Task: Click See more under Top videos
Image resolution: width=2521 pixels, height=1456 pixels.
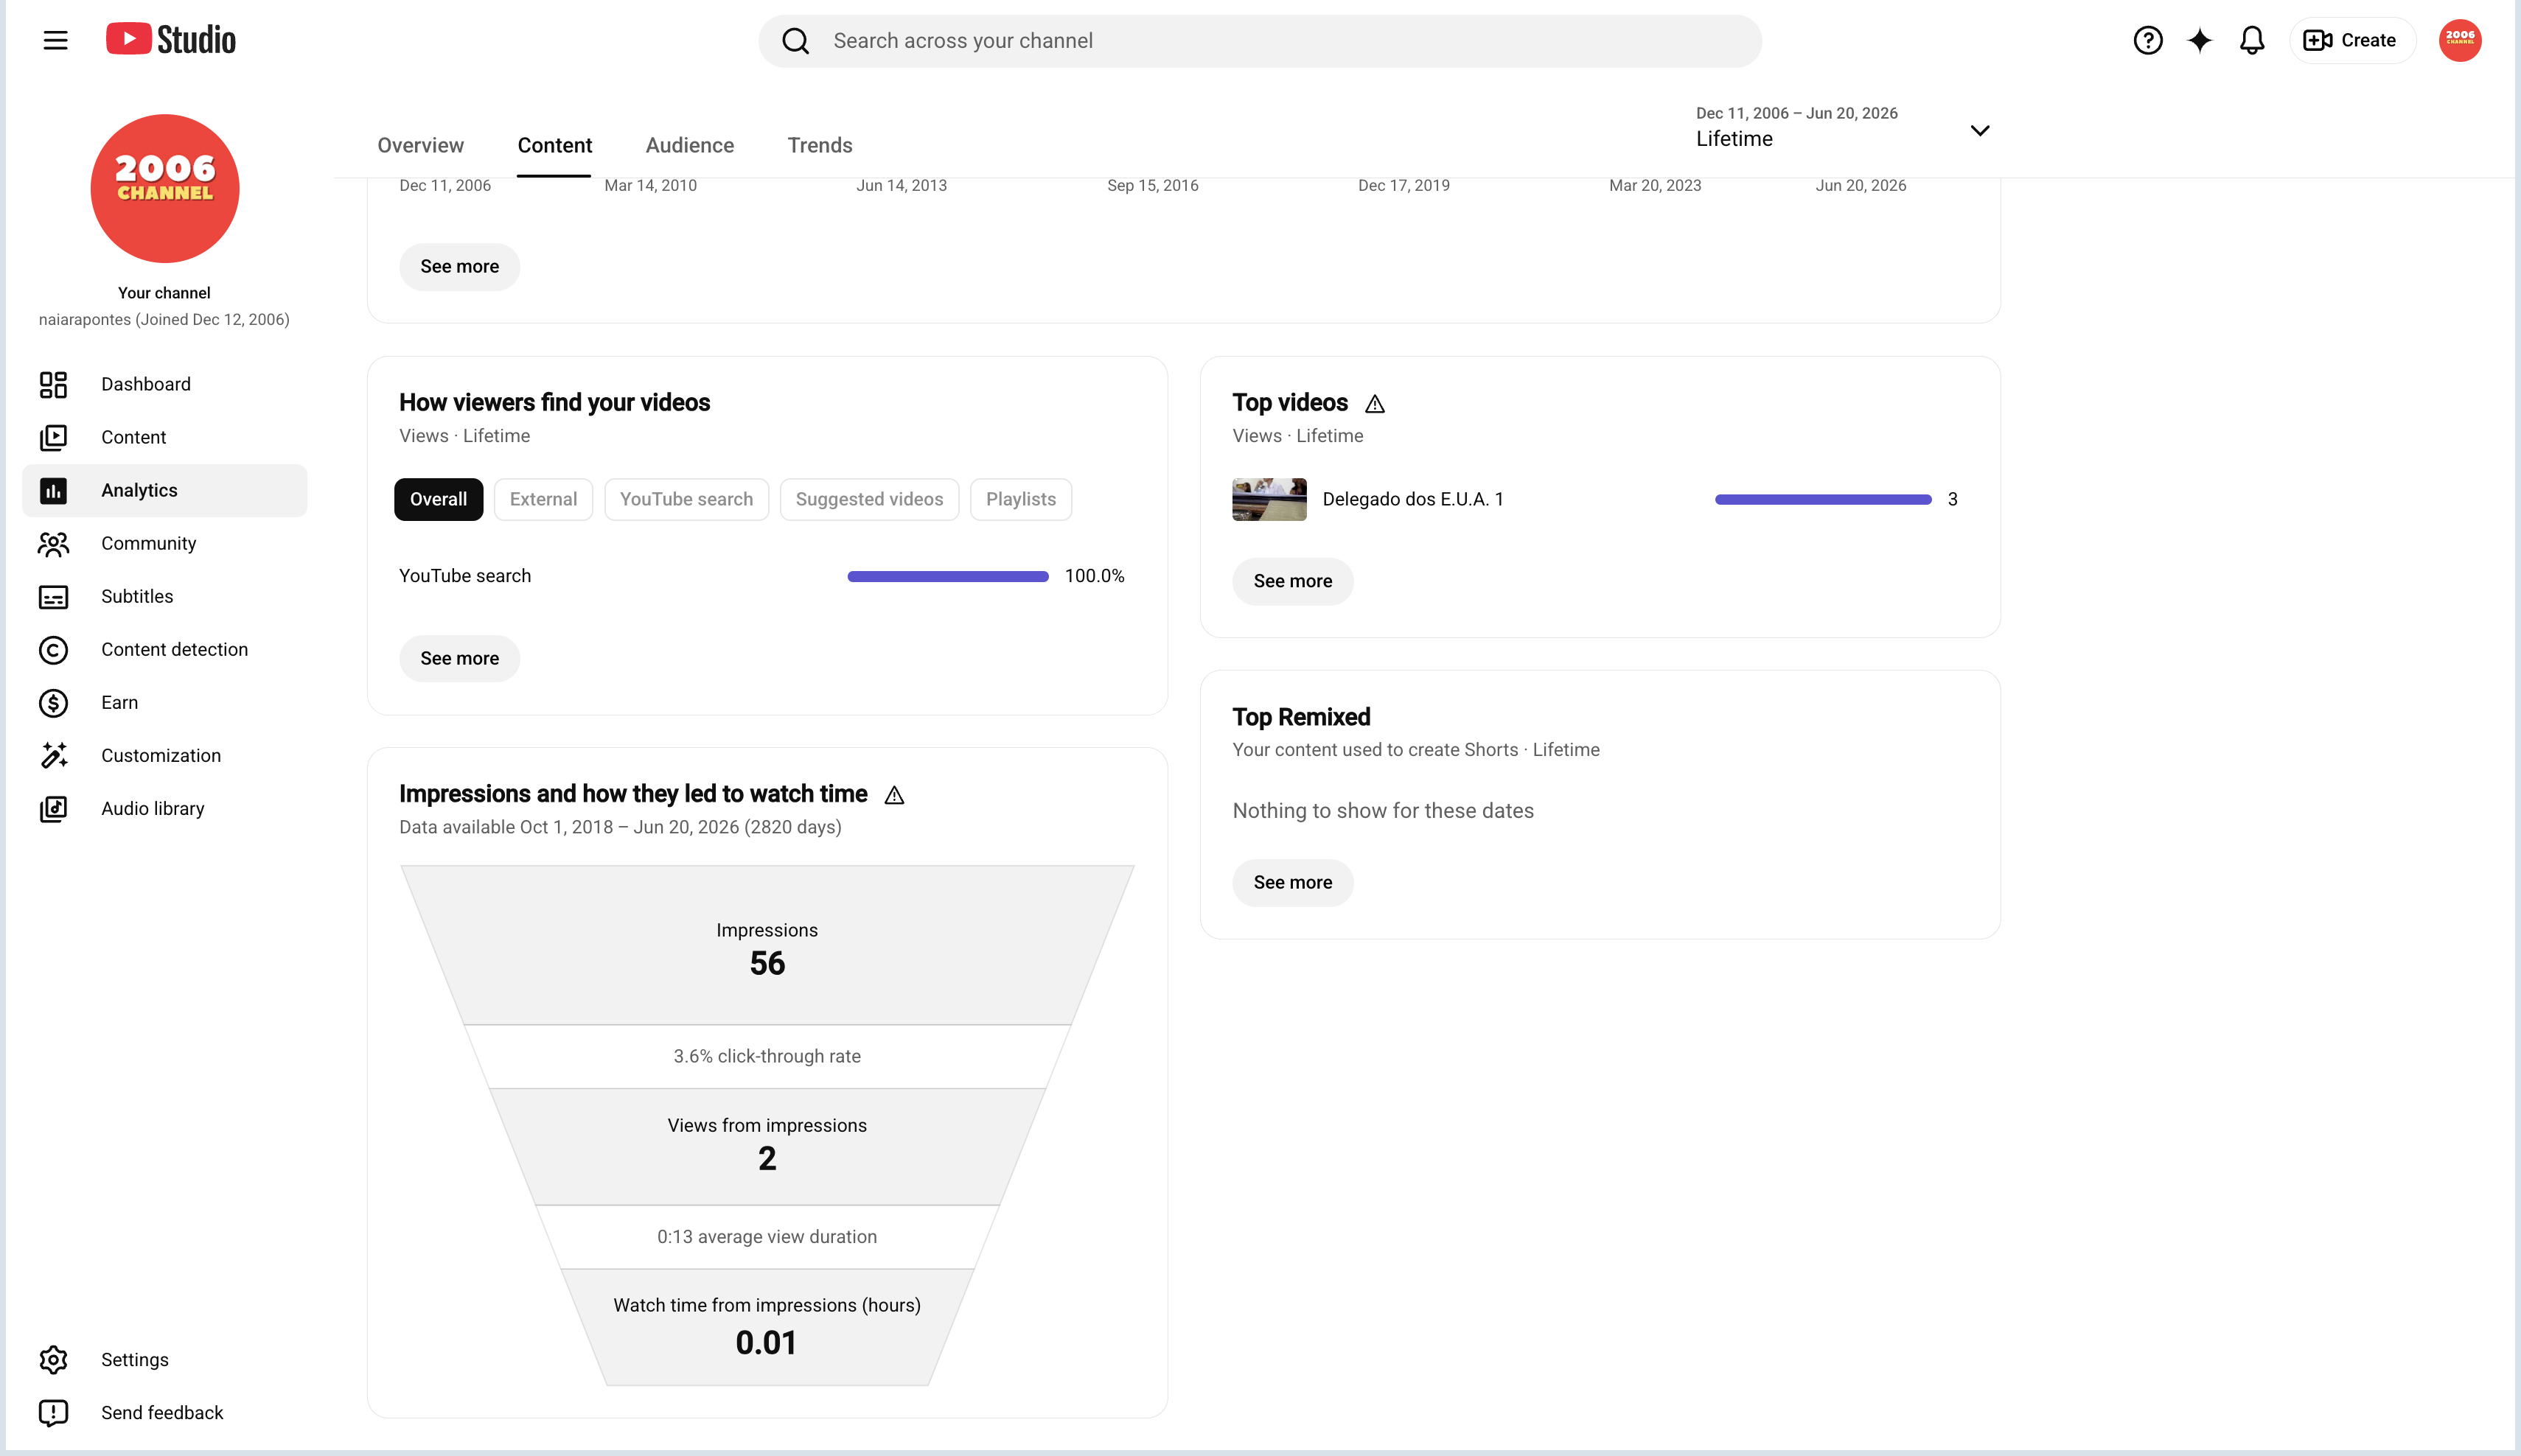Action: tap(1292, 581)
